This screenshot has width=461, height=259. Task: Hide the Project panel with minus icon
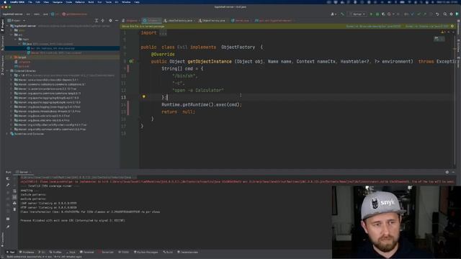click(117, 21)
